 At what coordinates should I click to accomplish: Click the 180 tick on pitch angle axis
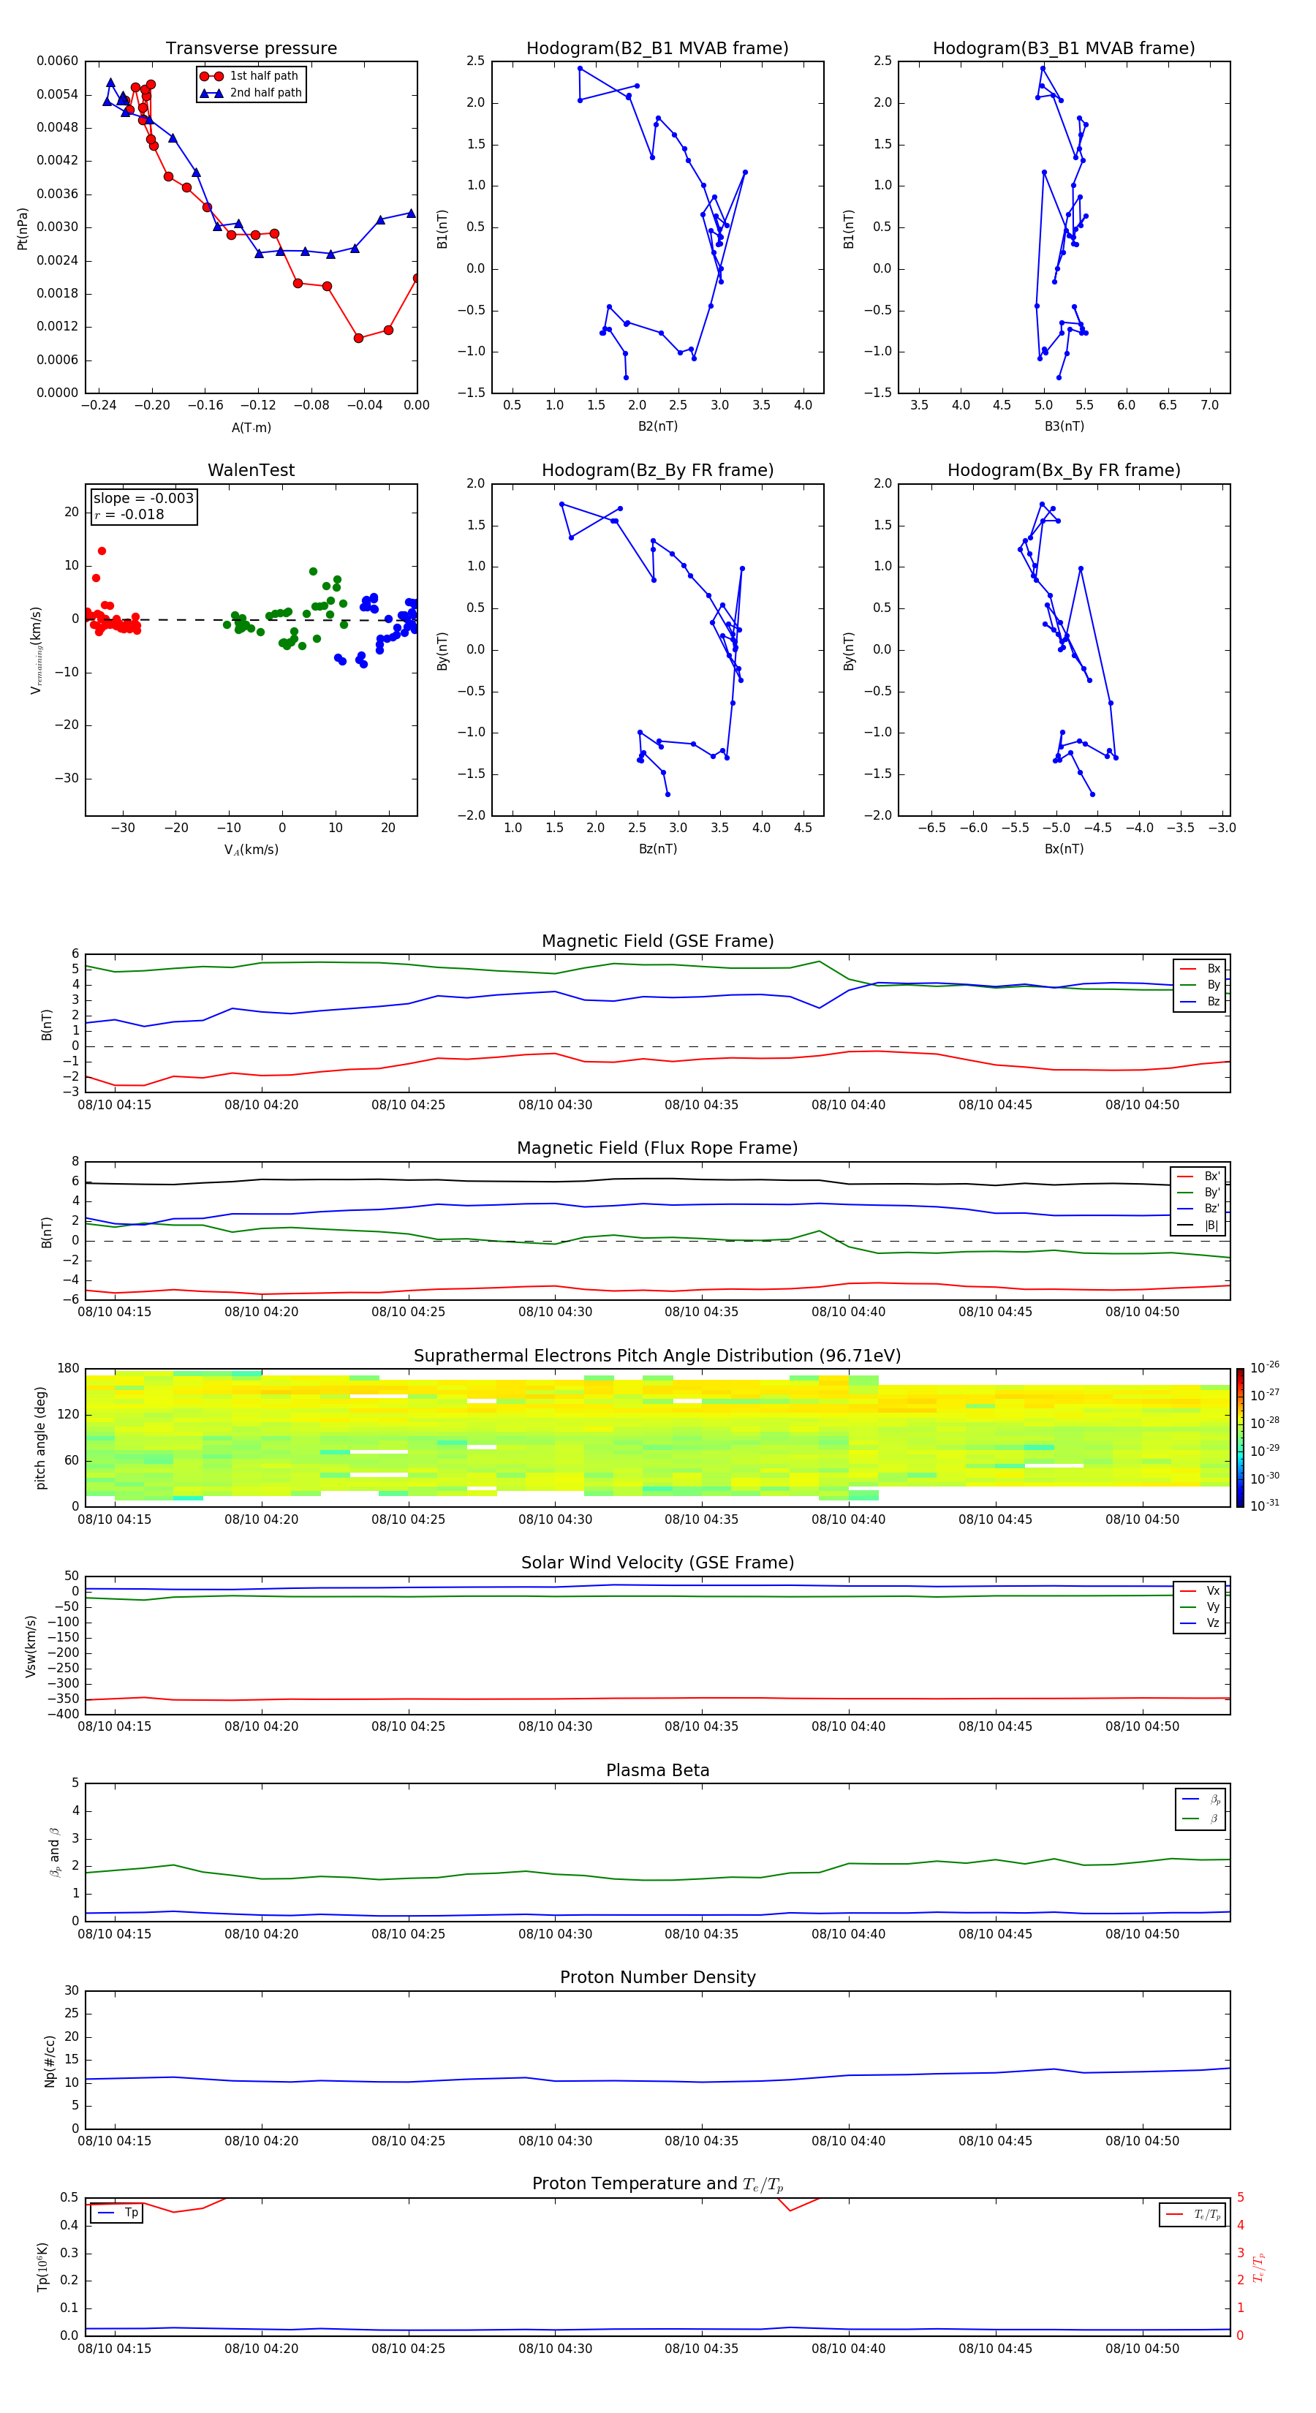[69, 1369]
